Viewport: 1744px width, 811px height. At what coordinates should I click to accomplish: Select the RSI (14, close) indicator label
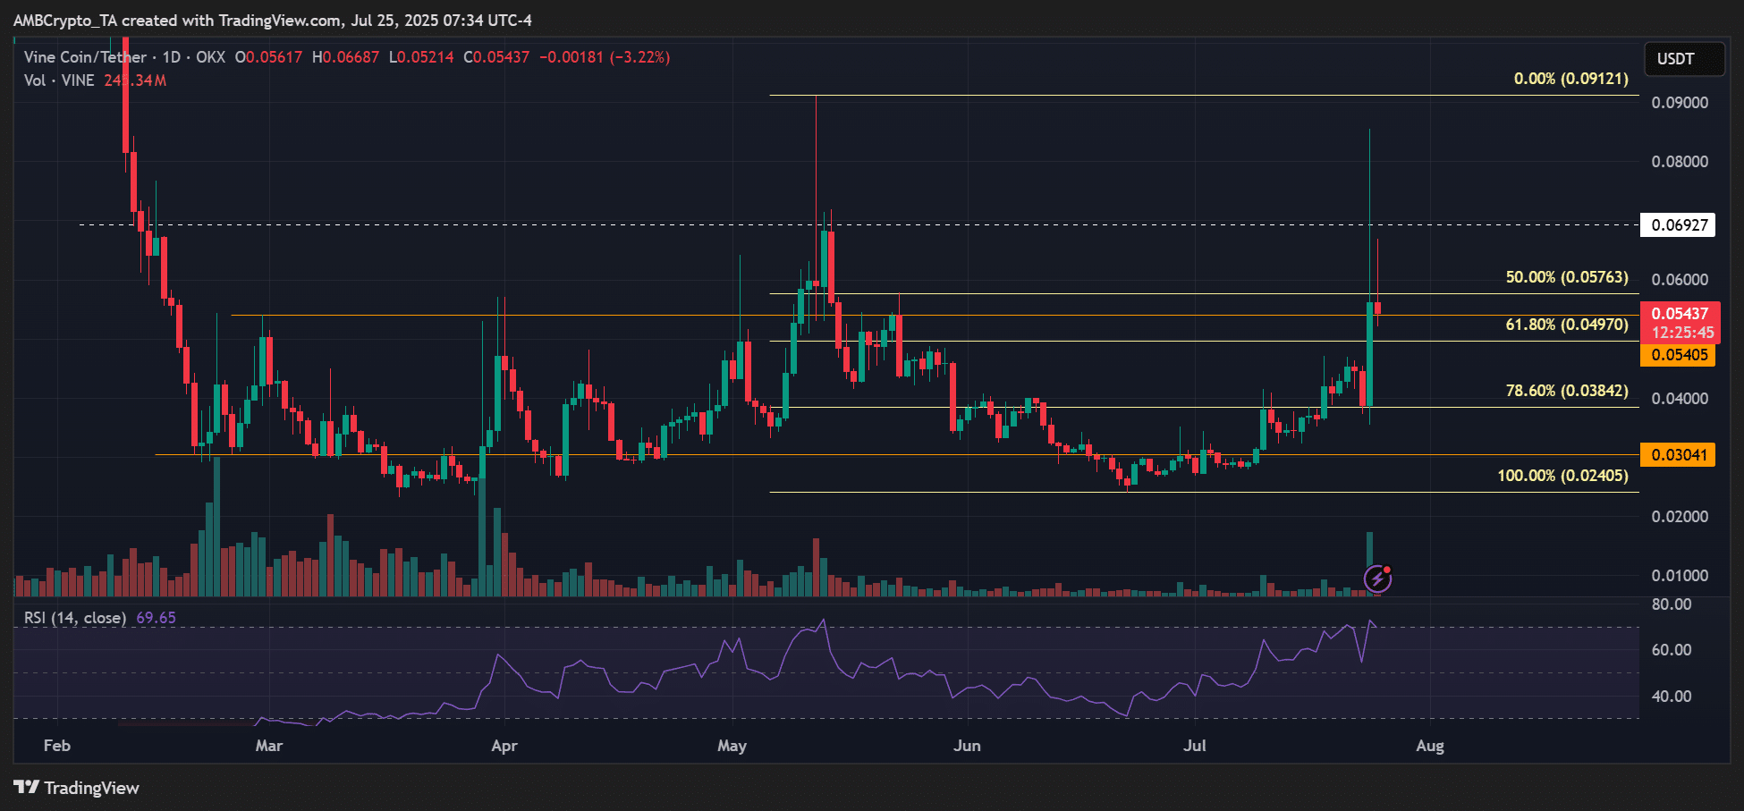(74, 618)
